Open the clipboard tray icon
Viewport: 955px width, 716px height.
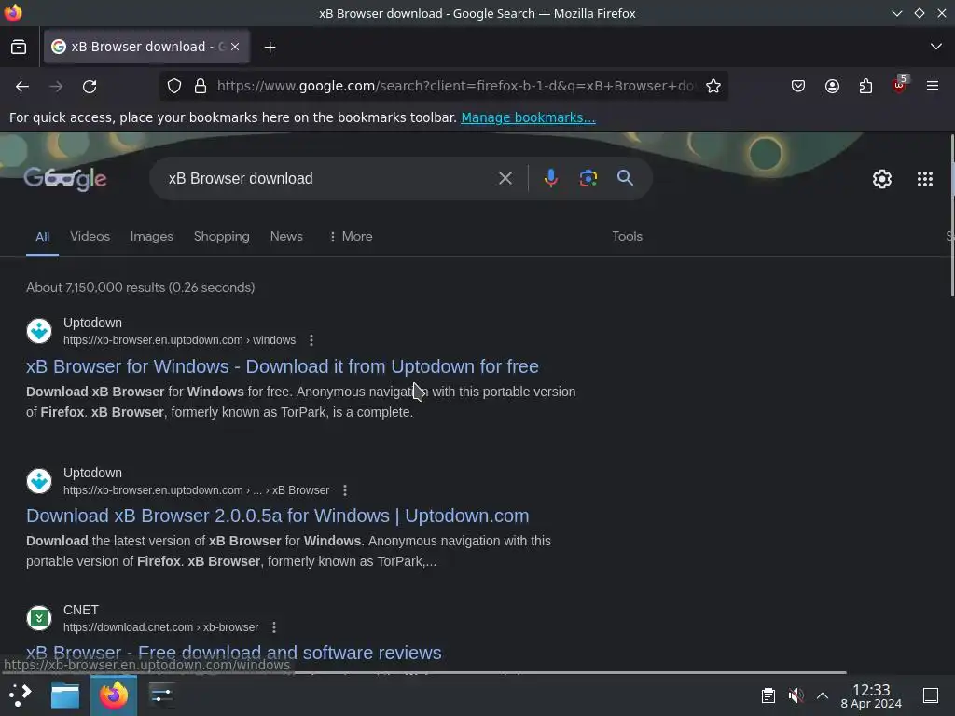[768, 695]
